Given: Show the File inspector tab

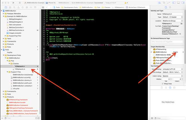Looking at the screenshot, I should tap(166, 7).
